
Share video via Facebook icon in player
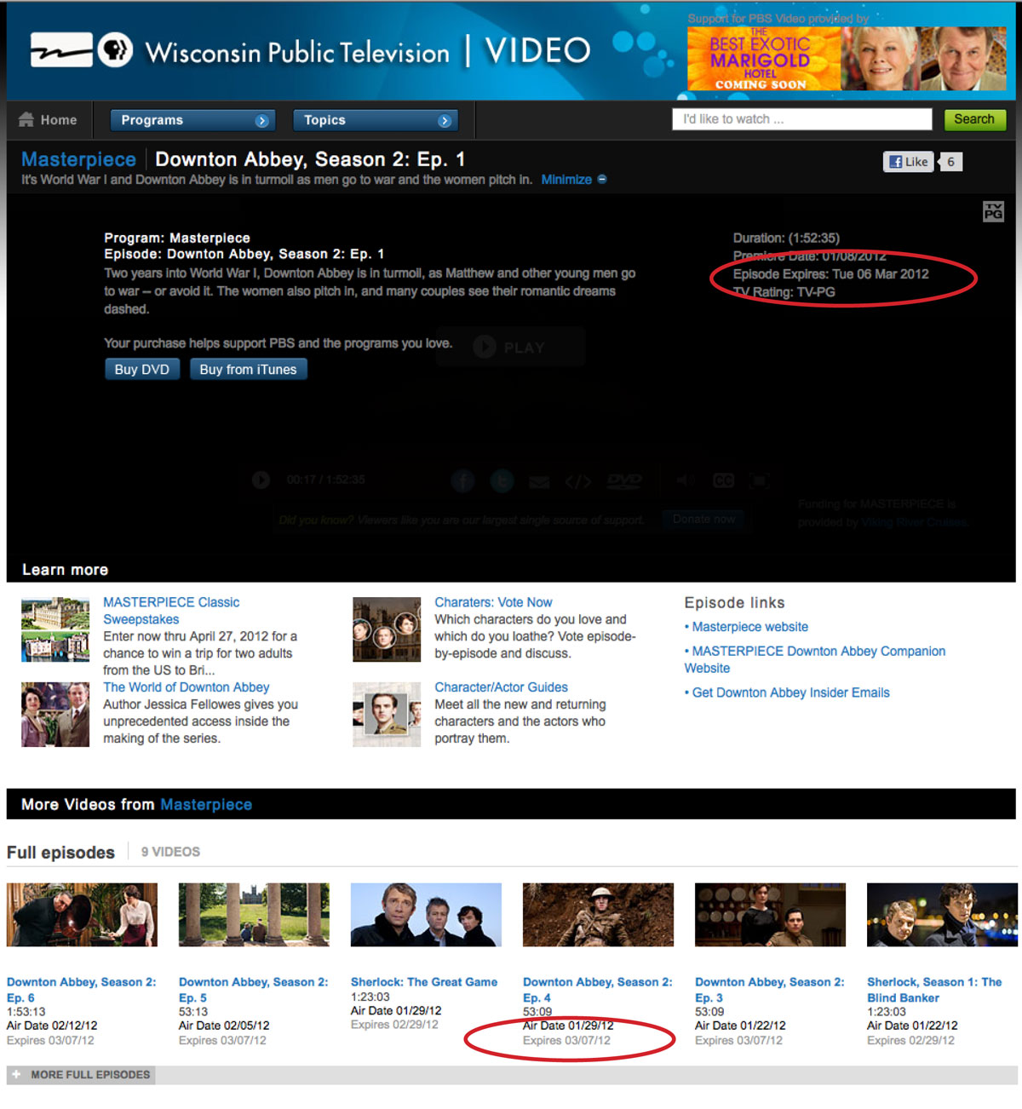click(462, 481)
